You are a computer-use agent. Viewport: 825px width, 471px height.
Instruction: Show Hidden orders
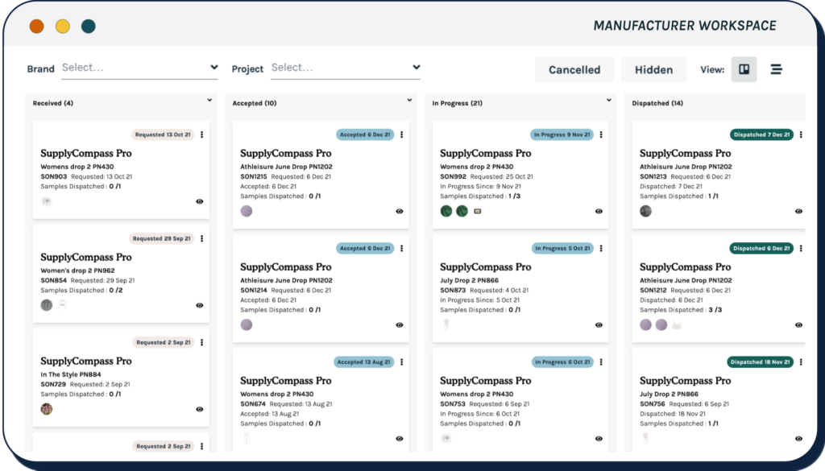pyautogui.click(x=653, y=69)
